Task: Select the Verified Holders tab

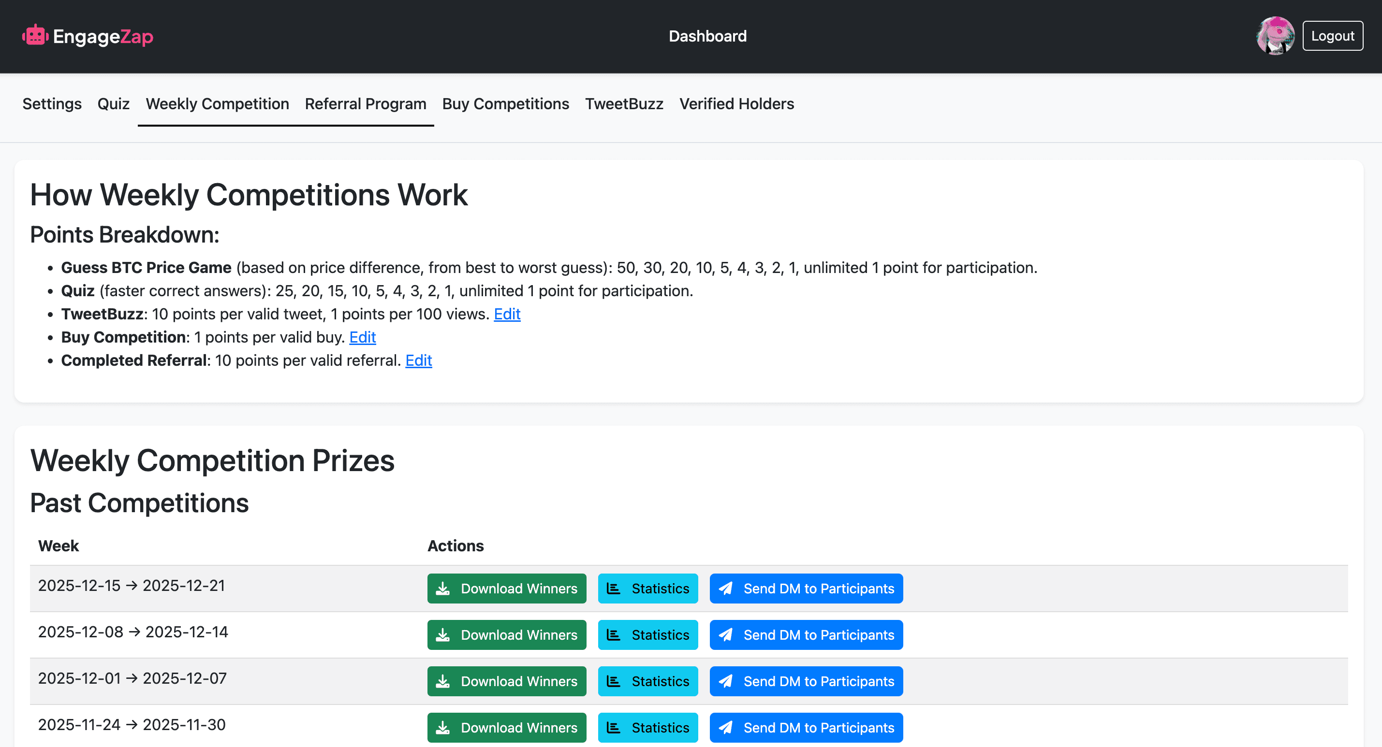Action: click(736, 103)
